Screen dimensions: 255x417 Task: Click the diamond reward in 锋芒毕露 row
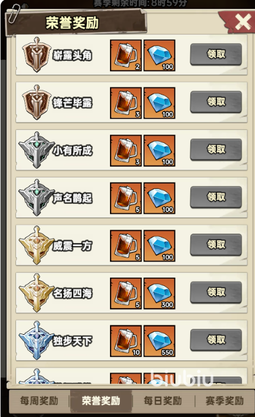point(159,103)
